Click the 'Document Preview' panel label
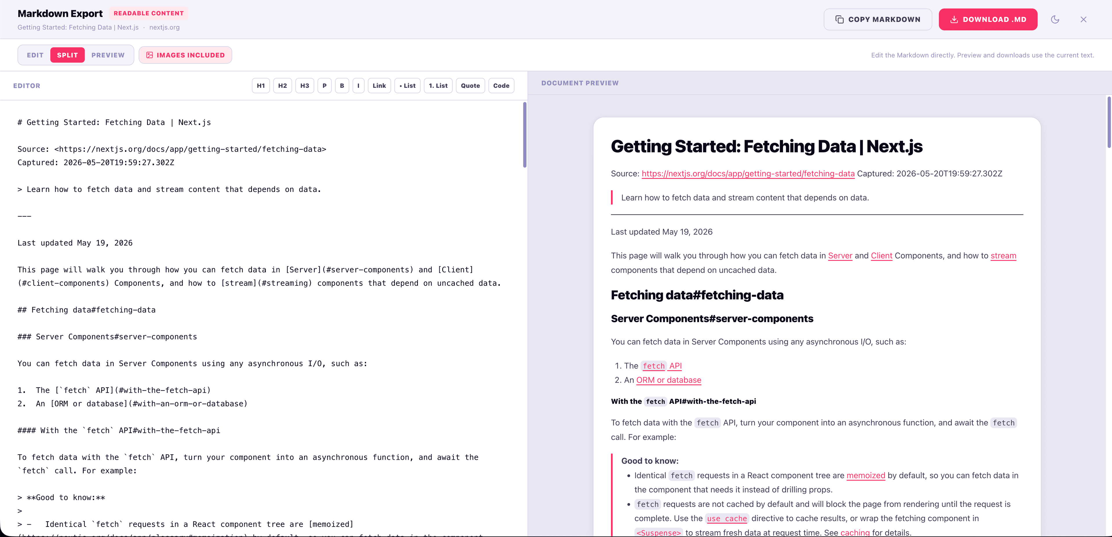The width and height of the screenshot is (1112, 537). (580, 83)
